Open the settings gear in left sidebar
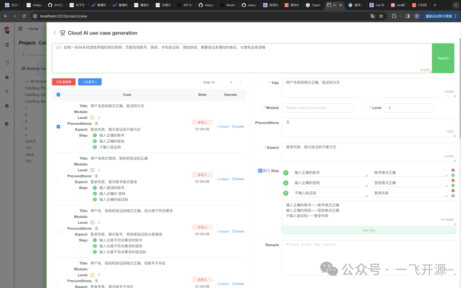Image resolution: width=461 pixels, height=288 pixels. pos(7,106)
